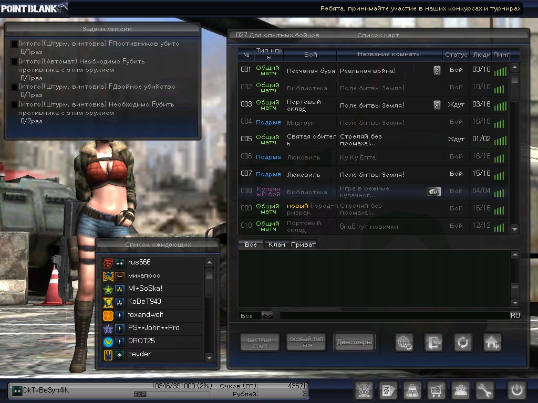Open the settings wrench icon
The height and width of the screenshot is (403, 538).
[x=484, y=390]
